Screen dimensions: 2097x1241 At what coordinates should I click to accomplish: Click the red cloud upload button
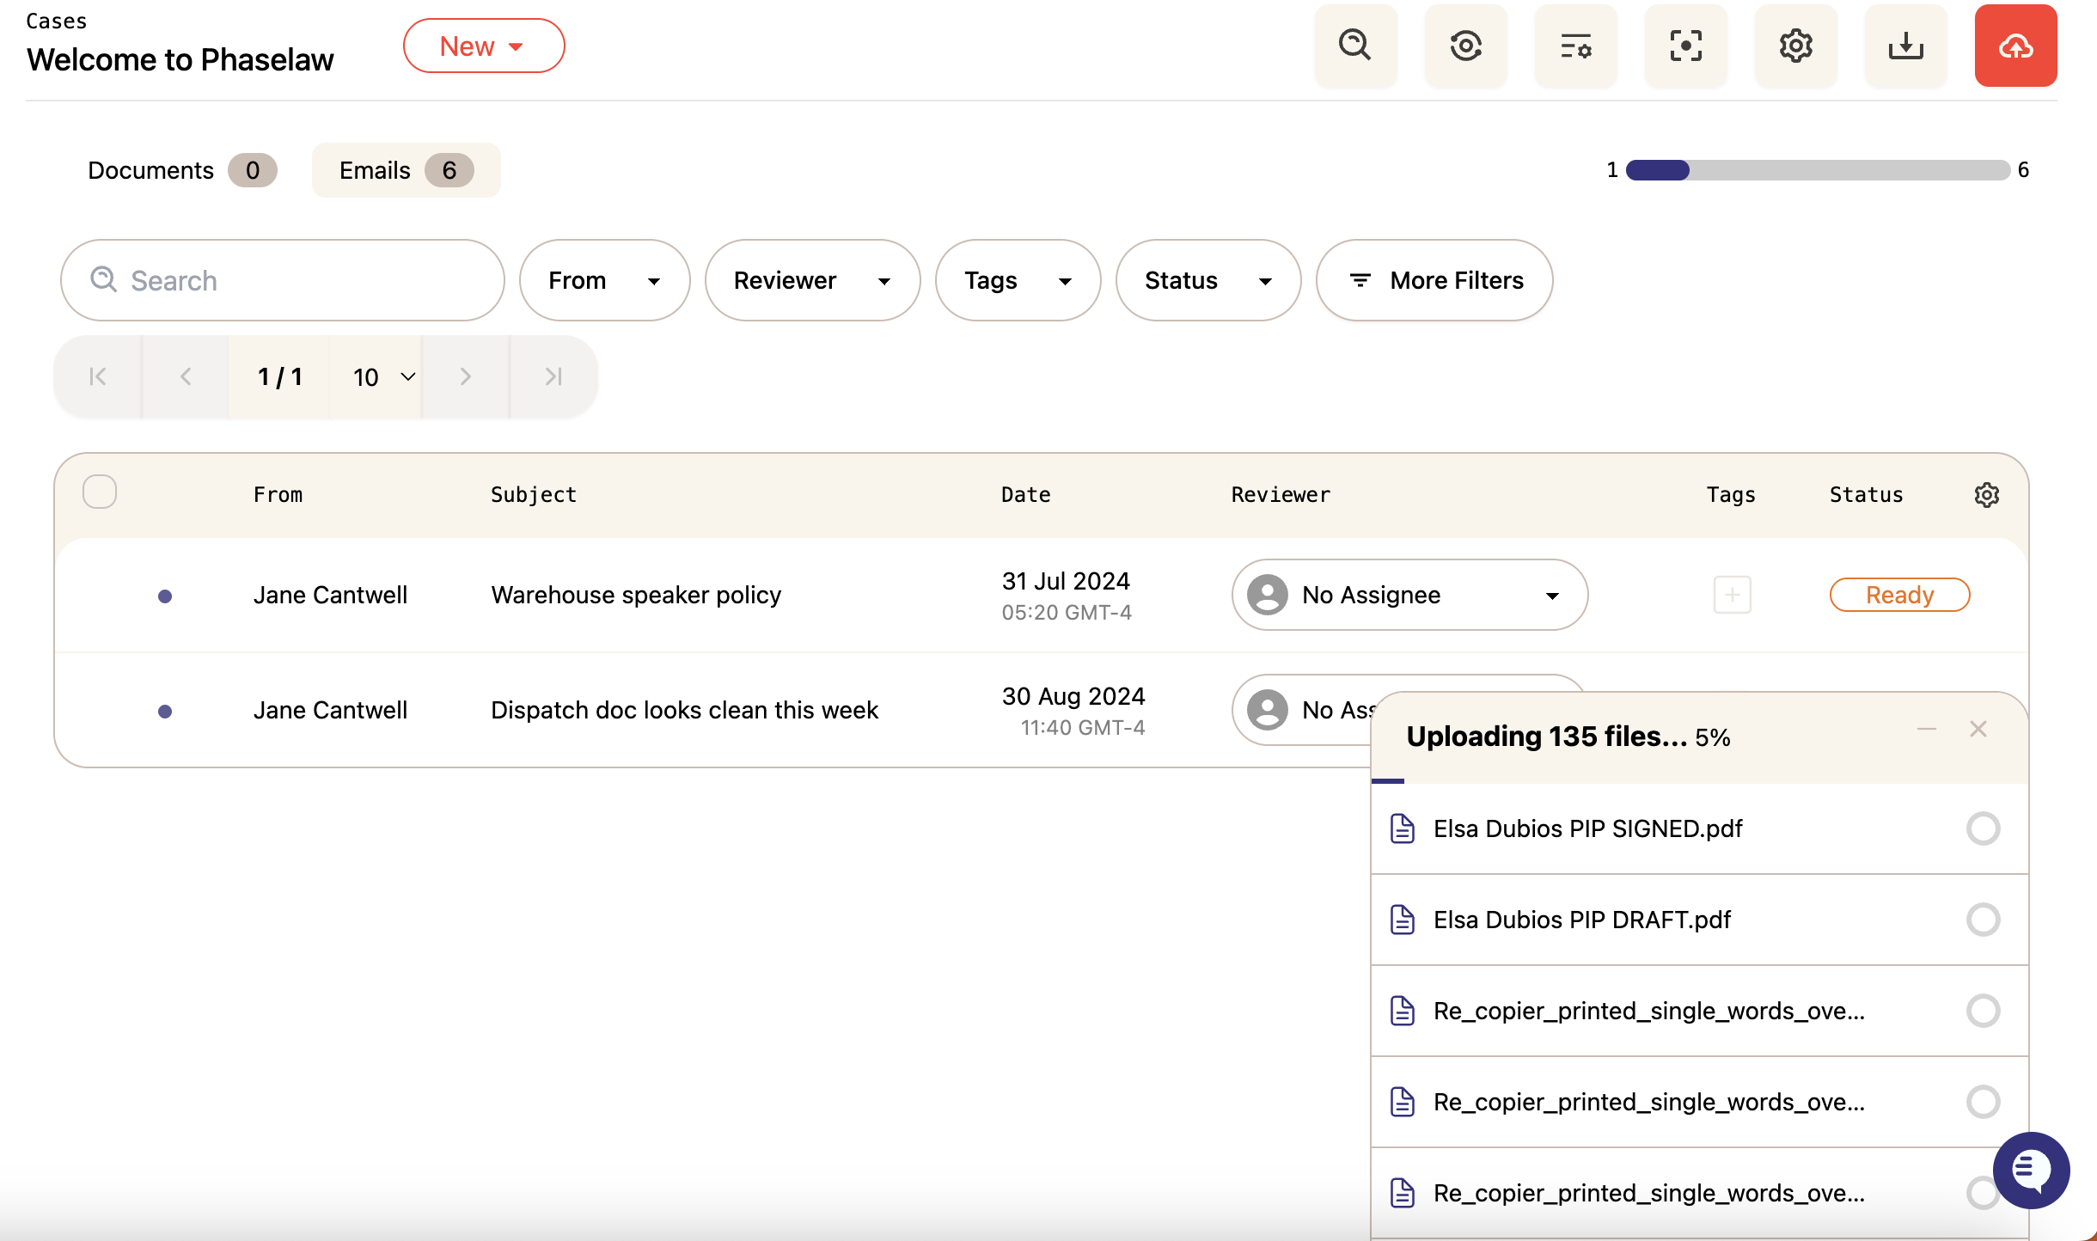pos(2015,46)
